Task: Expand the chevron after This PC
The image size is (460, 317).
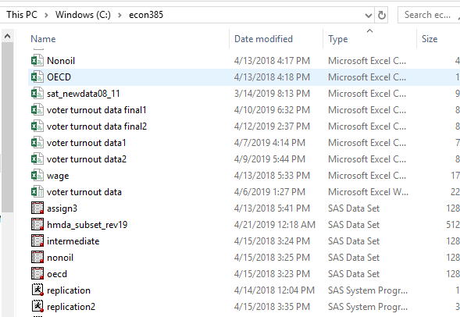Action: (46, 15)
